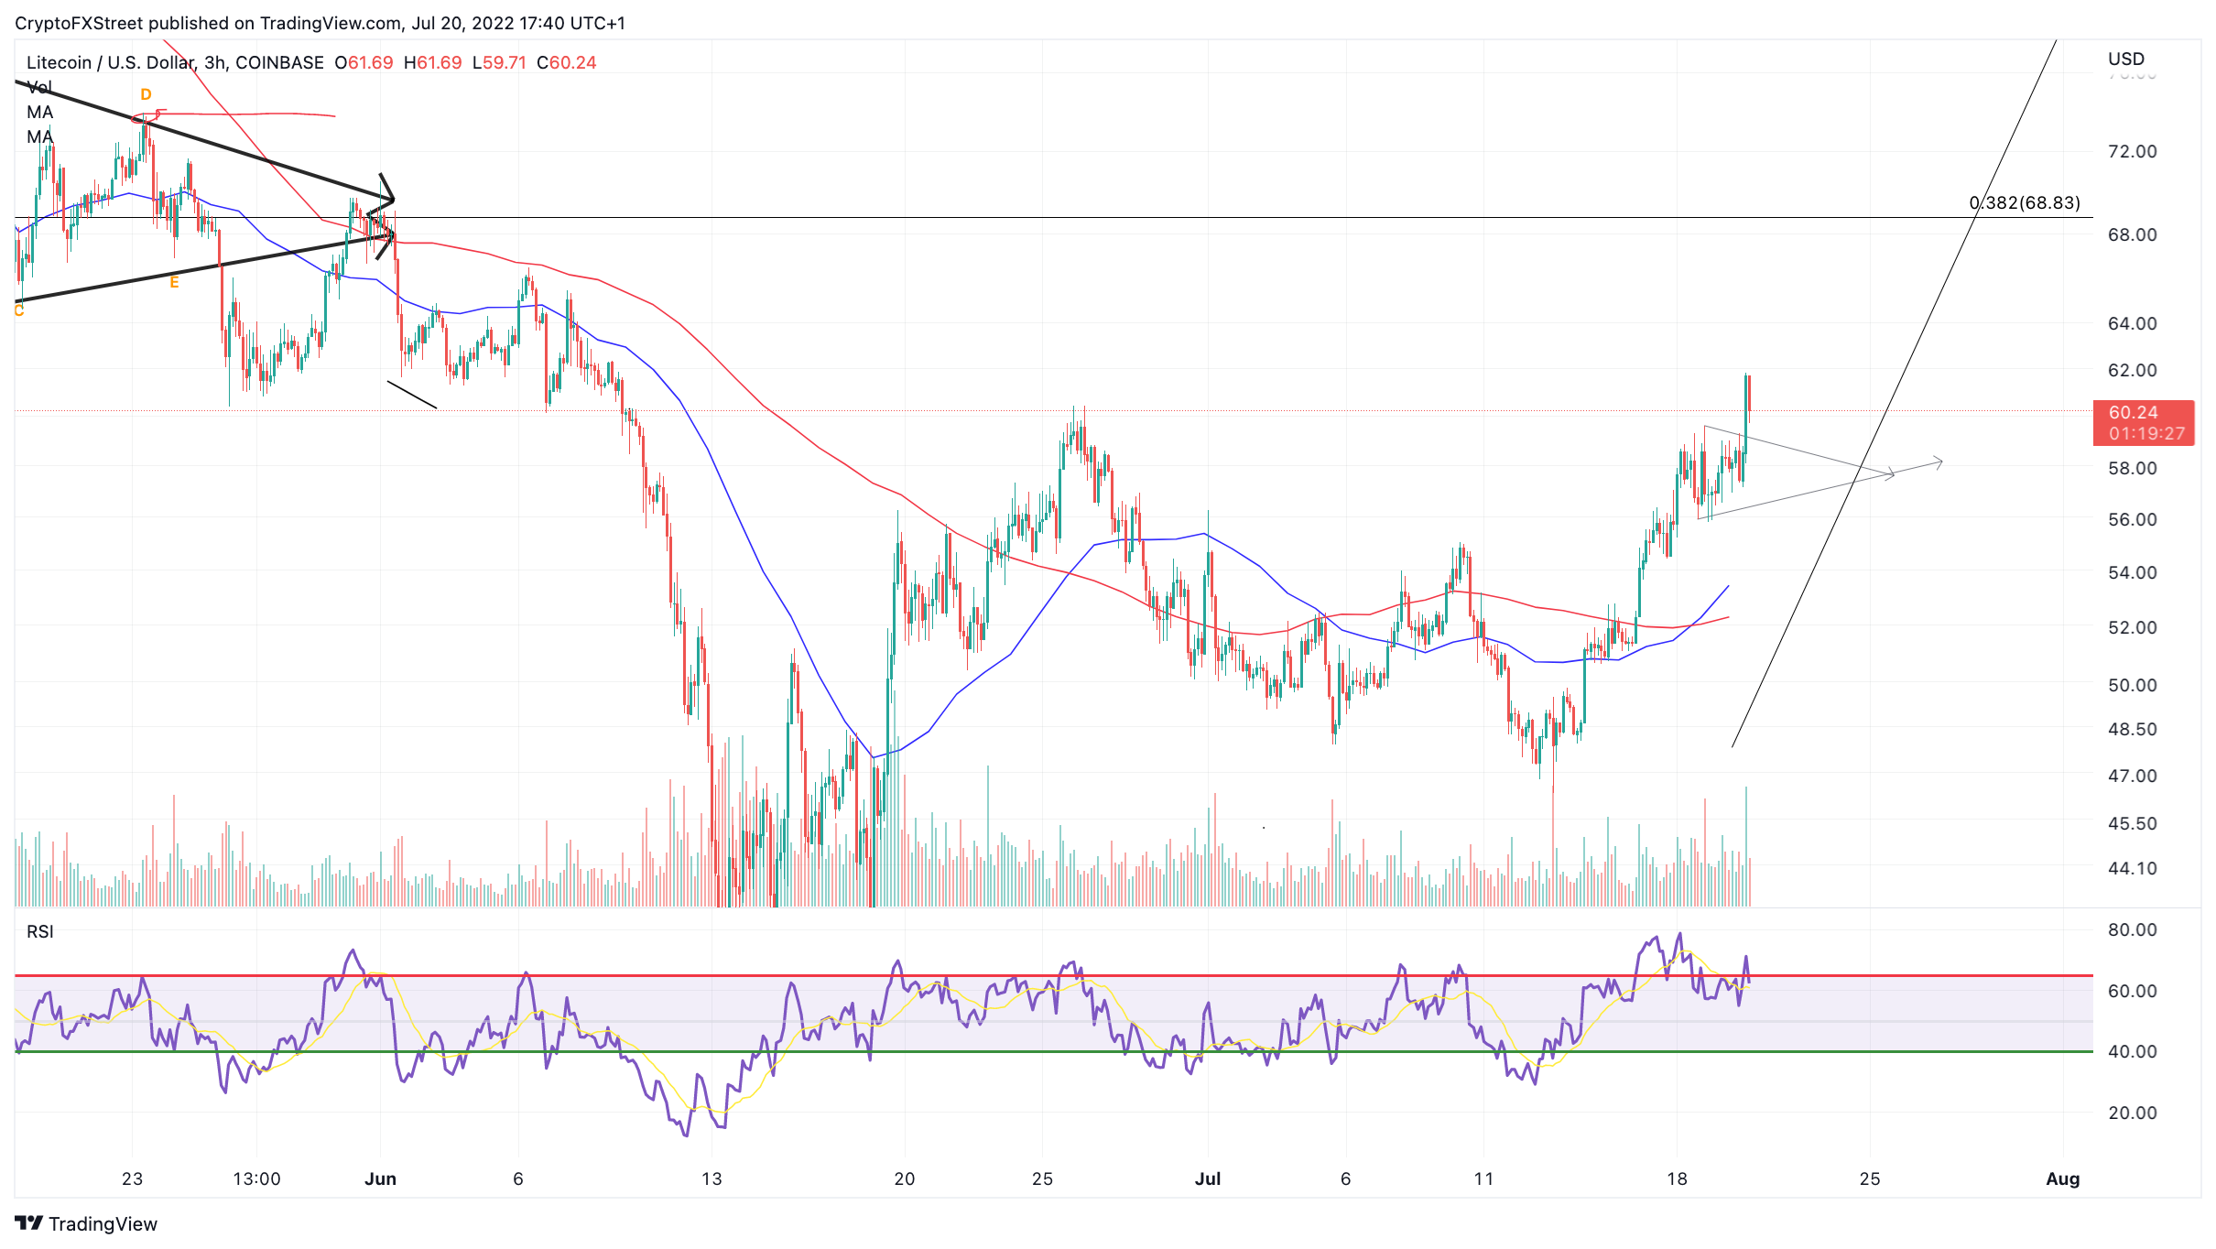Image resolution: width=2216 pixels, height=1249 pixels.
Task: Click the Litecoin / U.S. Dollar symbol title
Action: [x=110, y=62]
